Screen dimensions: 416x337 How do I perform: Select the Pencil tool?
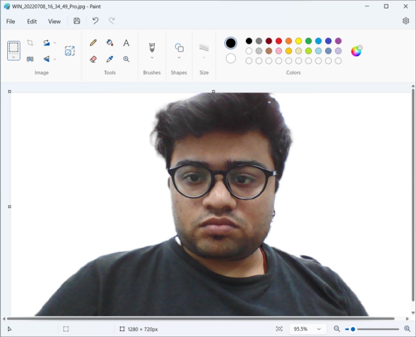[93, 42]
